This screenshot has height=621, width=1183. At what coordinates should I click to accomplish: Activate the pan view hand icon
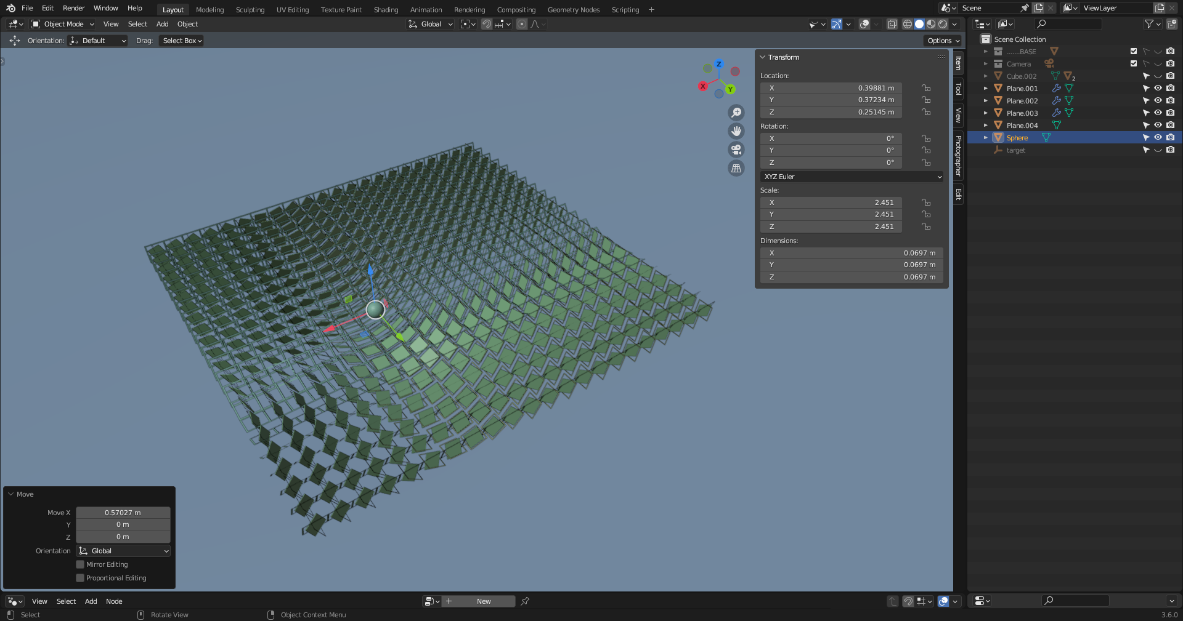pyautogui.click(x=736, y=131)
